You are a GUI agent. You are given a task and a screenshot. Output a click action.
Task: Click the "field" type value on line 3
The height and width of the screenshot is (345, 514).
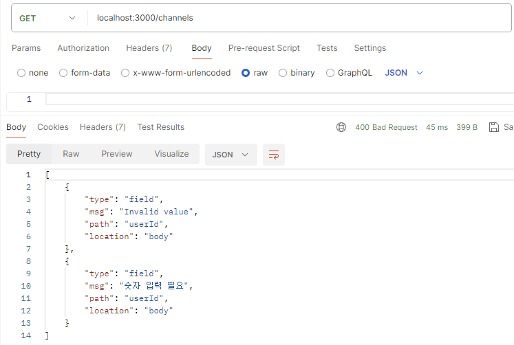coord(141,199)
